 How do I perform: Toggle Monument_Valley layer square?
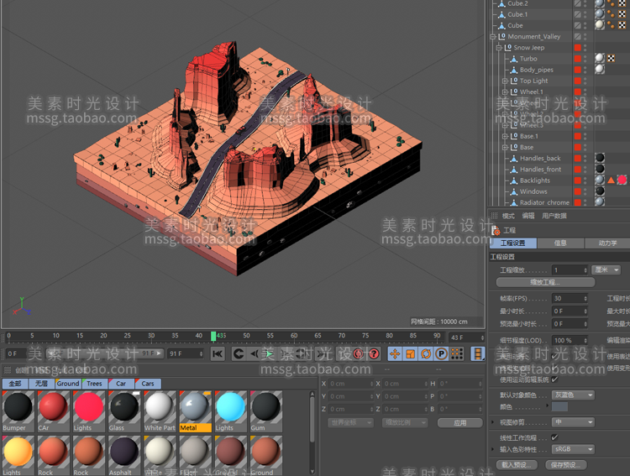coord(578,36)
